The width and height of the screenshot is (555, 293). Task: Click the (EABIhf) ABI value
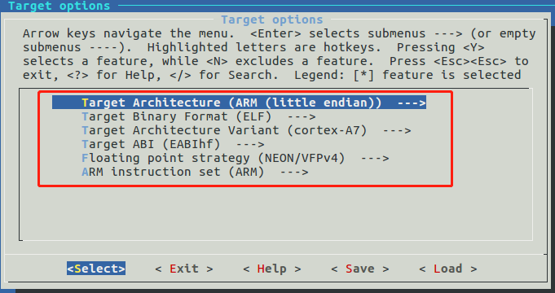click(x=192, y=144)
